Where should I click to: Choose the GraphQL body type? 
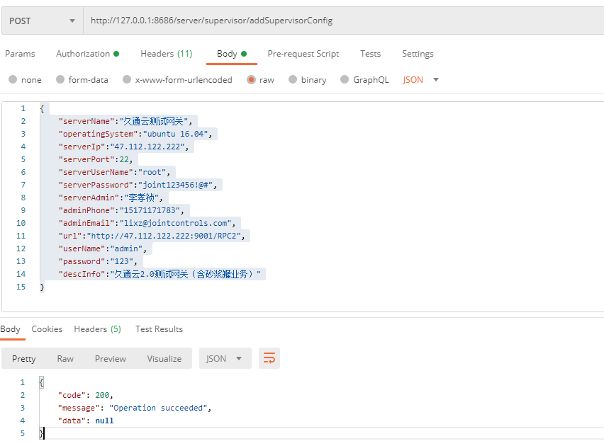[x=345, y=80]
